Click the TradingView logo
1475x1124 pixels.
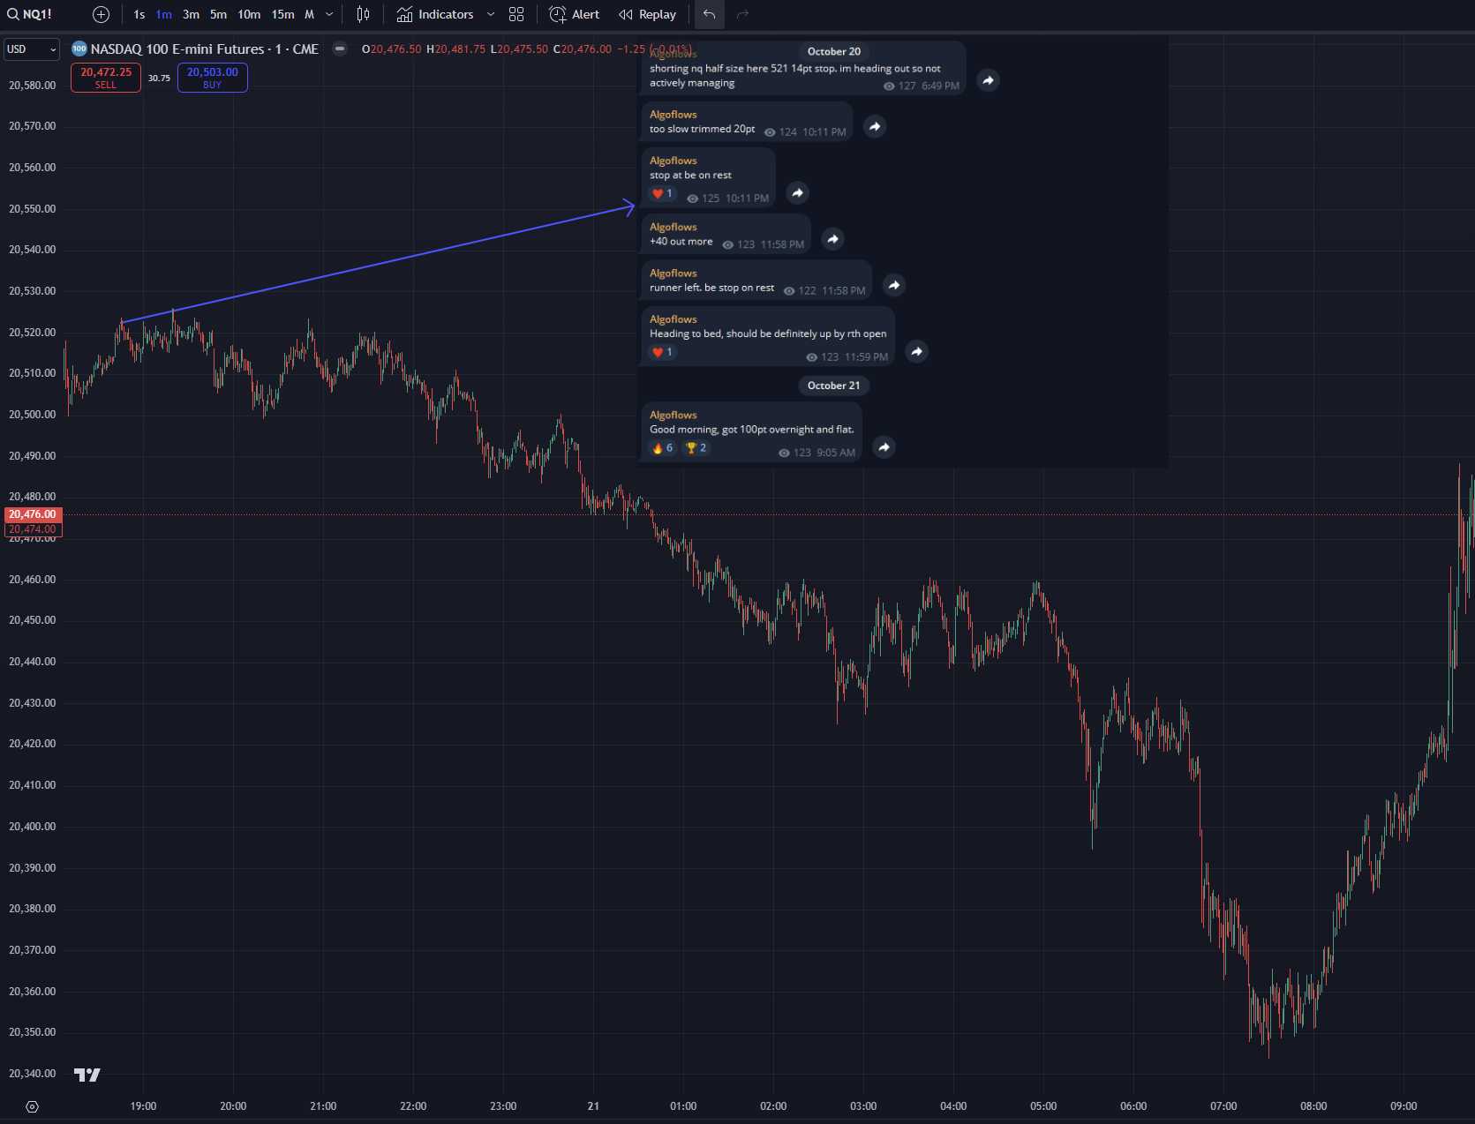click(87, 1075)
